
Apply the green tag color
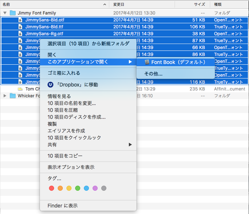[x=78, y=188]
